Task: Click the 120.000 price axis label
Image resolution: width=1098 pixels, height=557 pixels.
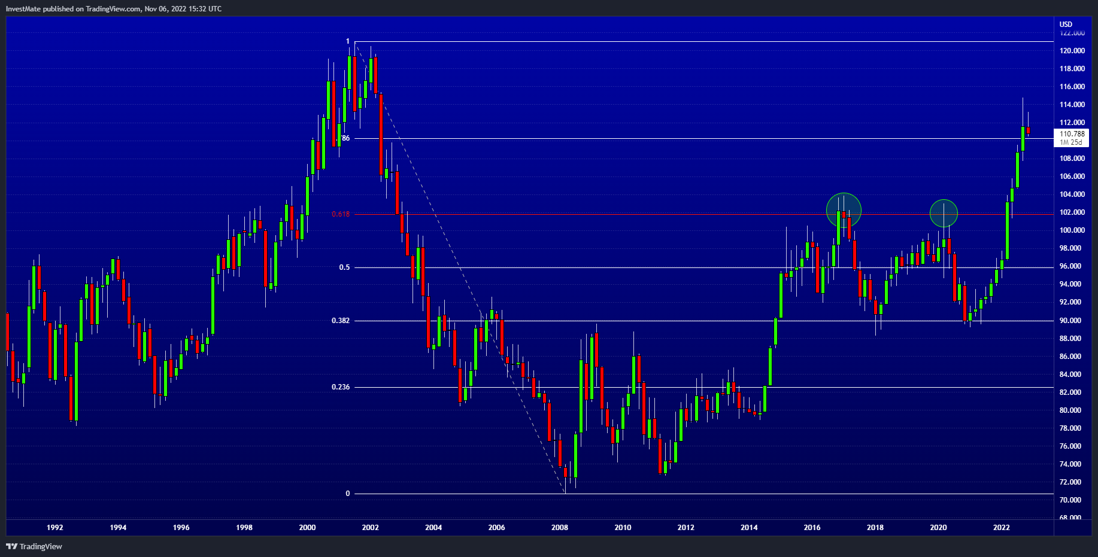Action: [x=1072, y=51]
